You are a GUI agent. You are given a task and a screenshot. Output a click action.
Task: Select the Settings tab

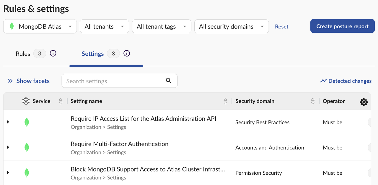(x=93, y=54)
